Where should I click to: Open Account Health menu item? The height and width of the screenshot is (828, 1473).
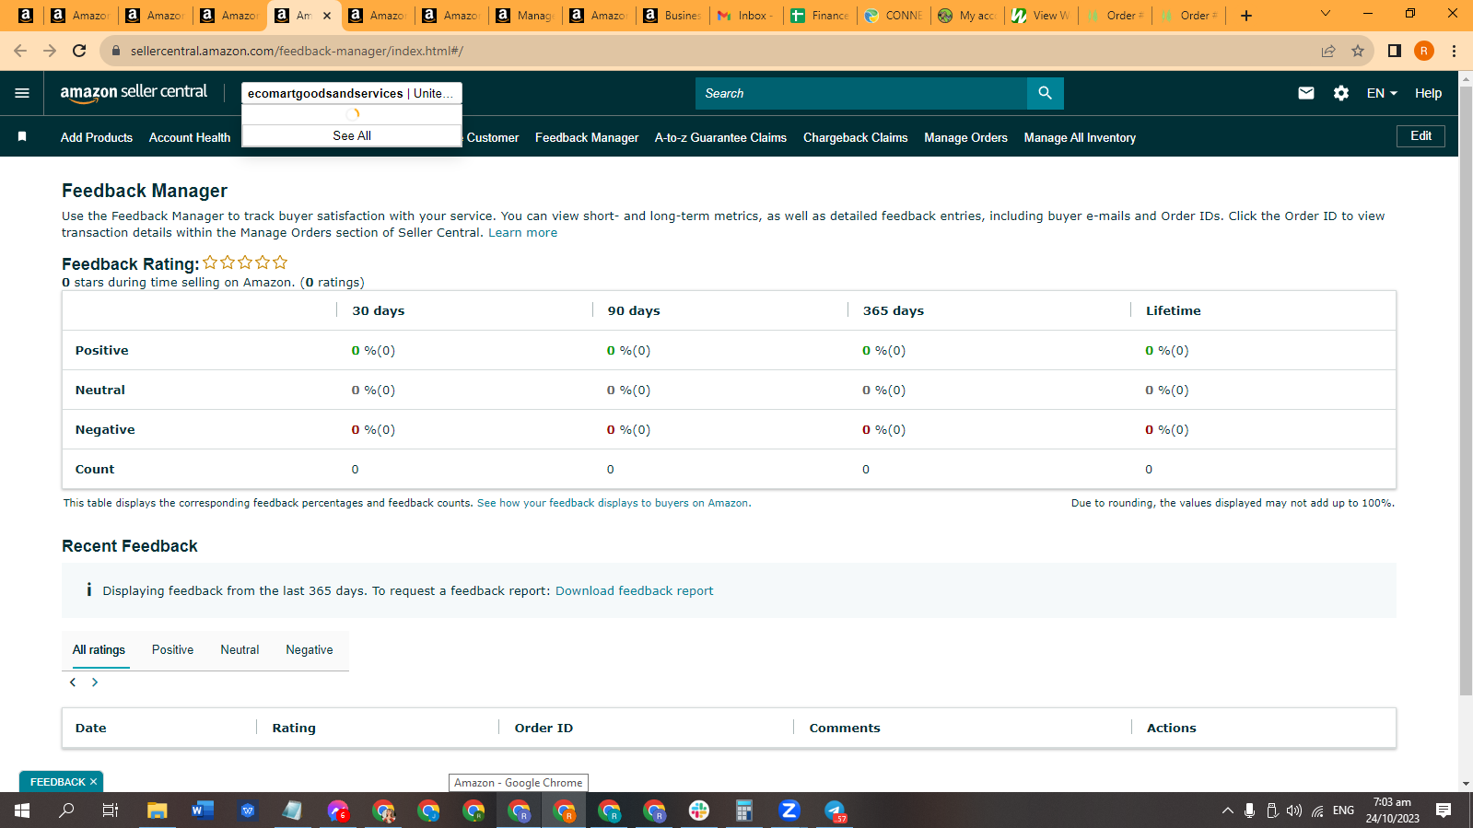click(x=190, y=137)
